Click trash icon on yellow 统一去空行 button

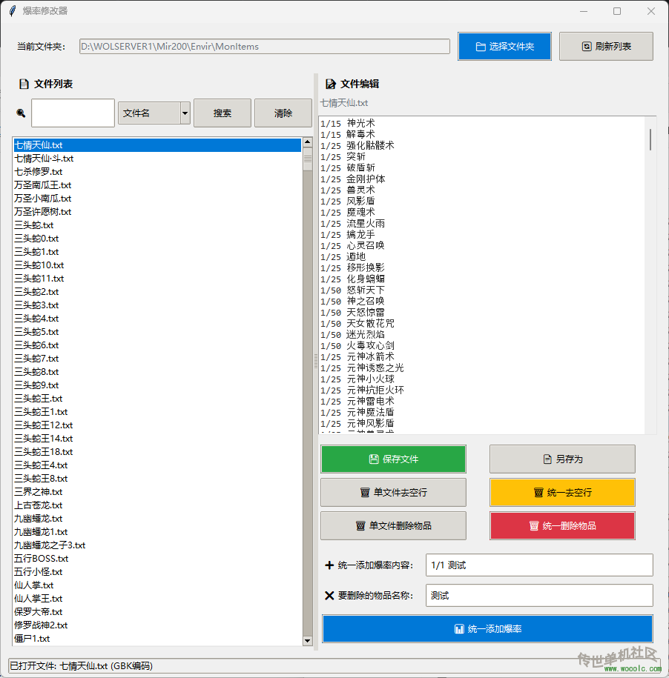click(x=538, y=493)
